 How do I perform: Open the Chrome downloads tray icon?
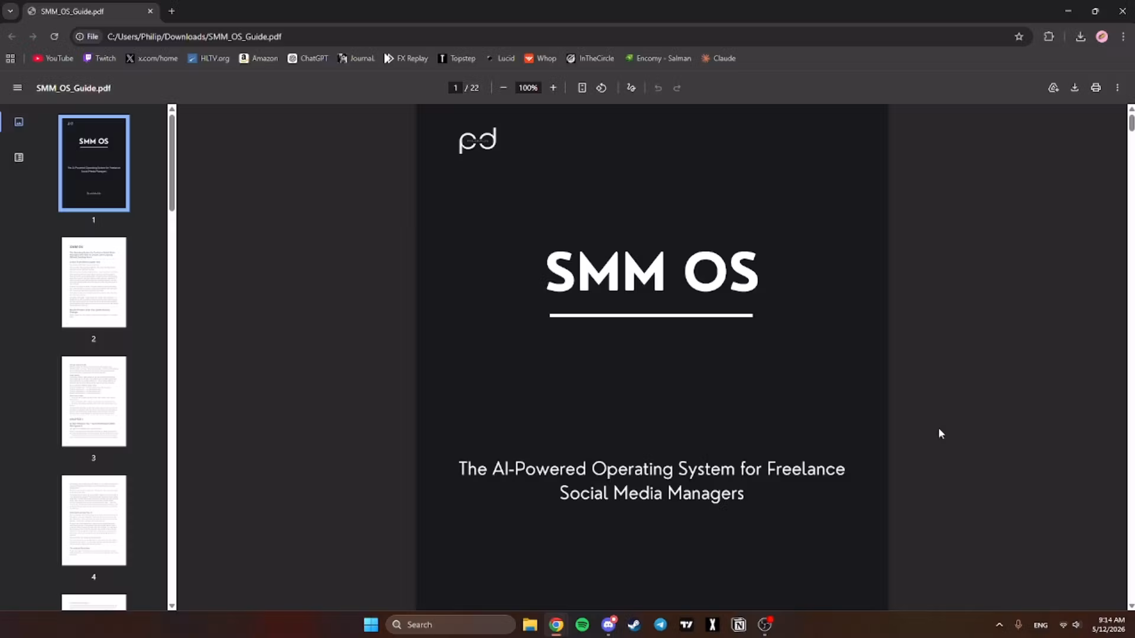pyautogui.click(x=1080, y=37)
